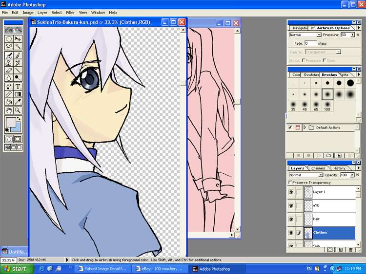The height and width of the screenshot is (274, 366).
Task: Restore minimized Untitled document
Action: (15, 252)
